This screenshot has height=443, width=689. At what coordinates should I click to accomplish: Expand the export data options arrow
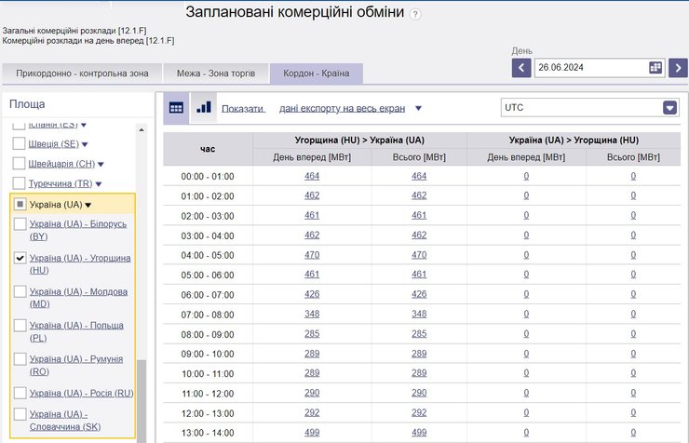coord(418,109)
